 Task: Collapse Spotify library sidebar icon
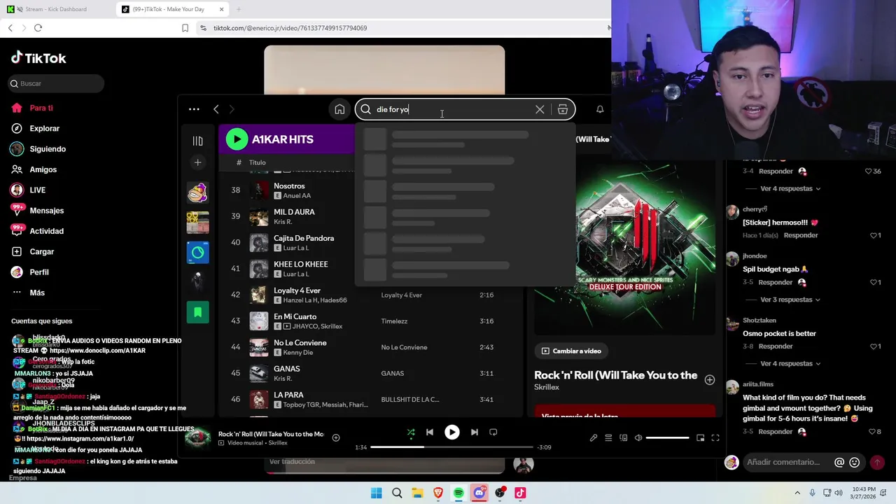197,141
